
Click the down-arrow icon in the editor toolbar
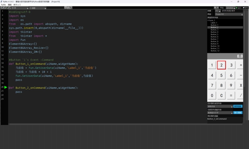pos(68,8)
